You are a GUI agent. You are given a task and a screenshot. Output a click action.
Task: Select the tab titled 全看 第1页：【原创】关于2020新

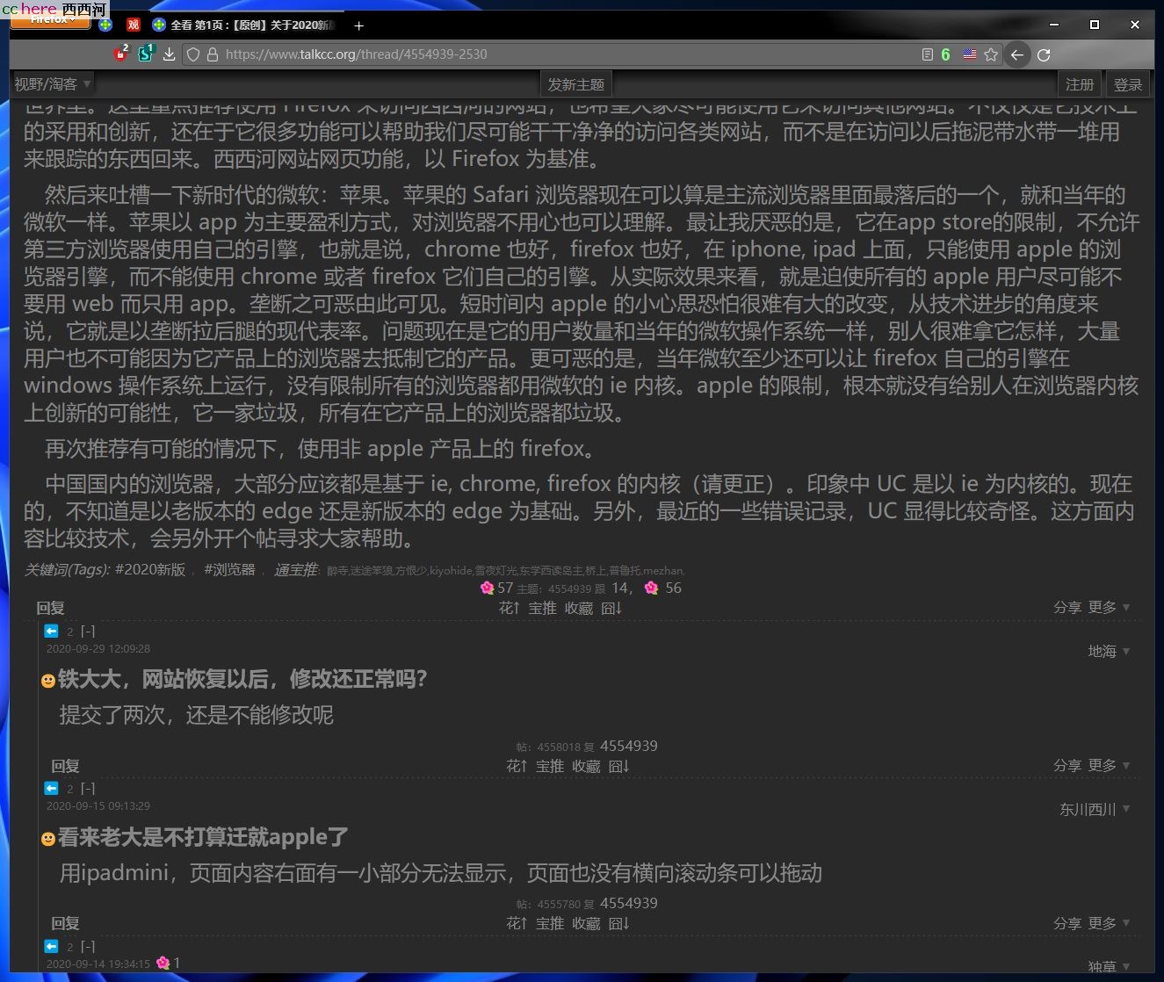(x=244, y=25)
